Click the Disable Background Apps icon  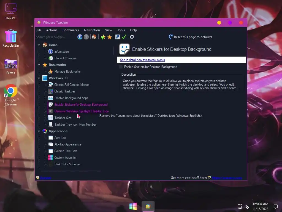[x=51, y=98]
